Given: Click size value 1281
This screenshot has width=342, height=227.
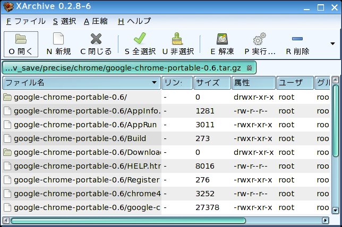Looking at the screenshot, I should click(205, 111).
